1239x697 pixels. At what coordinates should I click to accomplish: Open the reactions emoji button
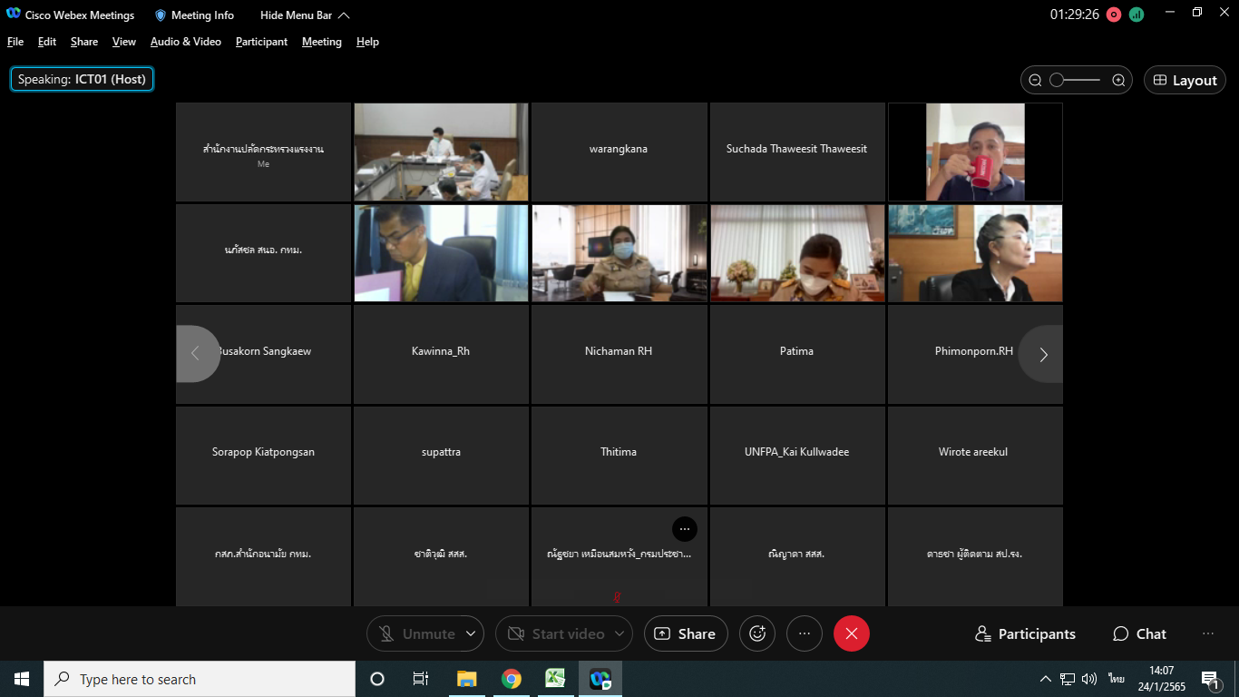tap(757, 633)
